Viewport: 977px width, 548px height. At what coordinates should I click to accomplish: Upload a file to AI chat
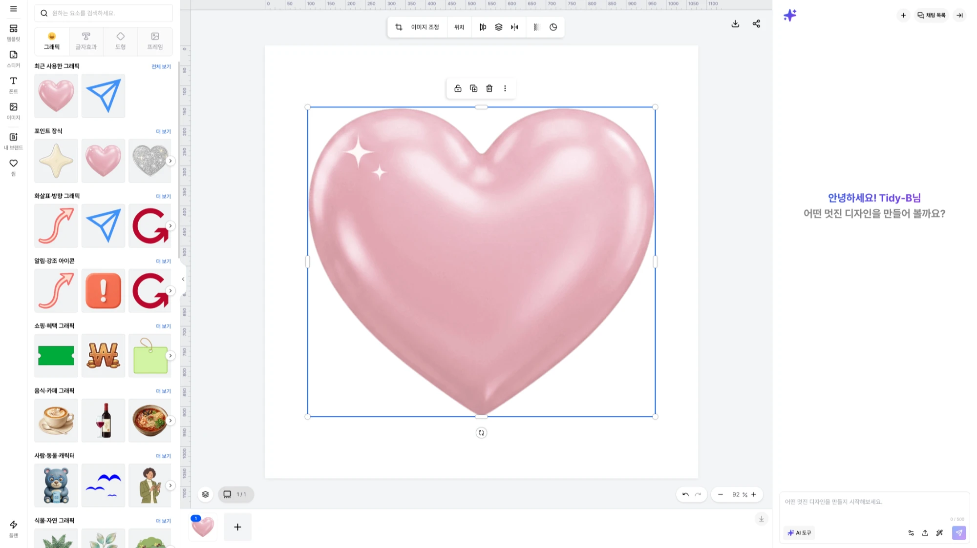point(925,533)
